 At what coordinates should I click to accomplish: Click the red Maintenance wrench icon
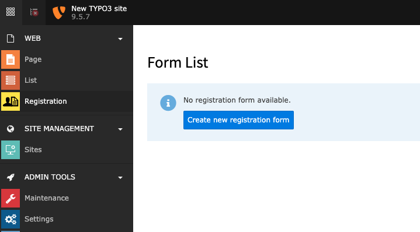(11, 198)
